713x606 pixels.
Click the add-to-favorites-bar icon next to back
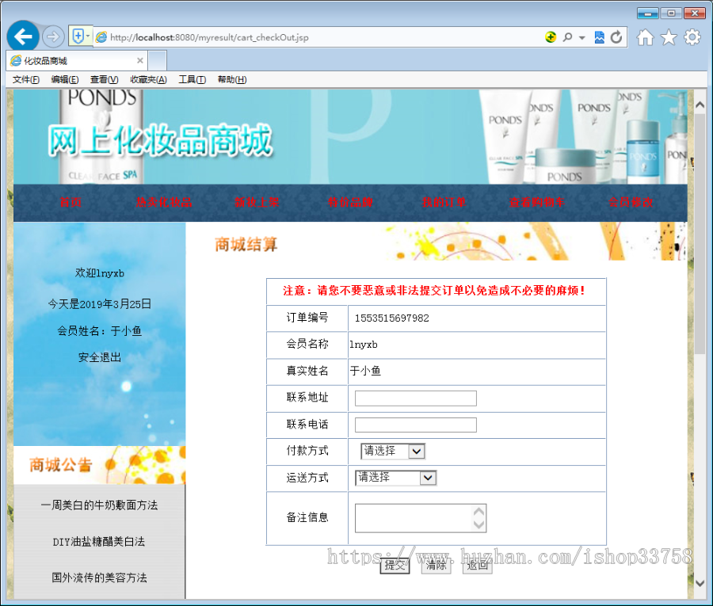point(78,36)
